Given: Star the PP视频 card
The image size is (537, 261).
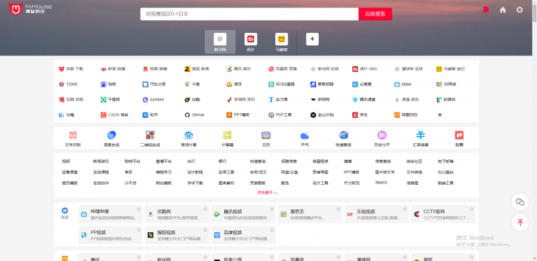Looking at the screenshot, I should (139, 230).
